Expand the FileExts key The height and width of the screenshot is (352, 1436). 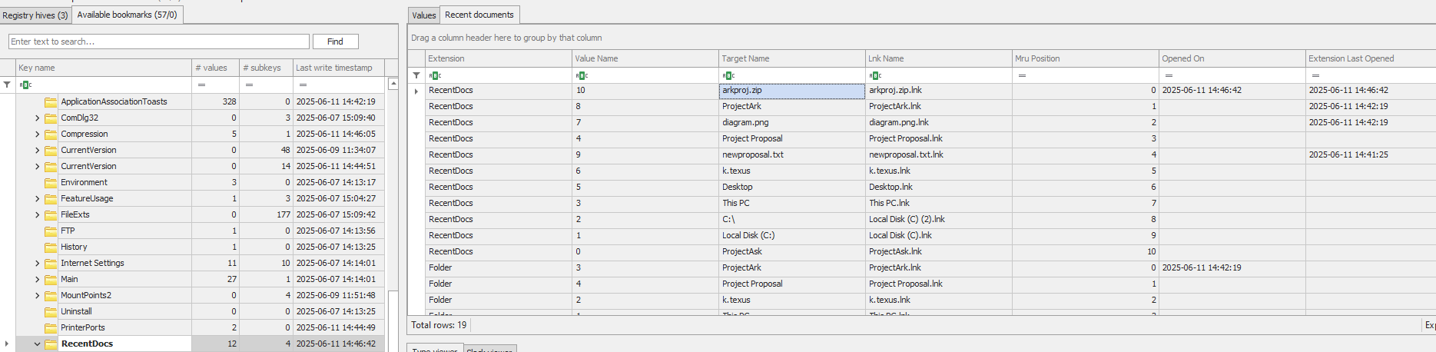tap(37, 214)
